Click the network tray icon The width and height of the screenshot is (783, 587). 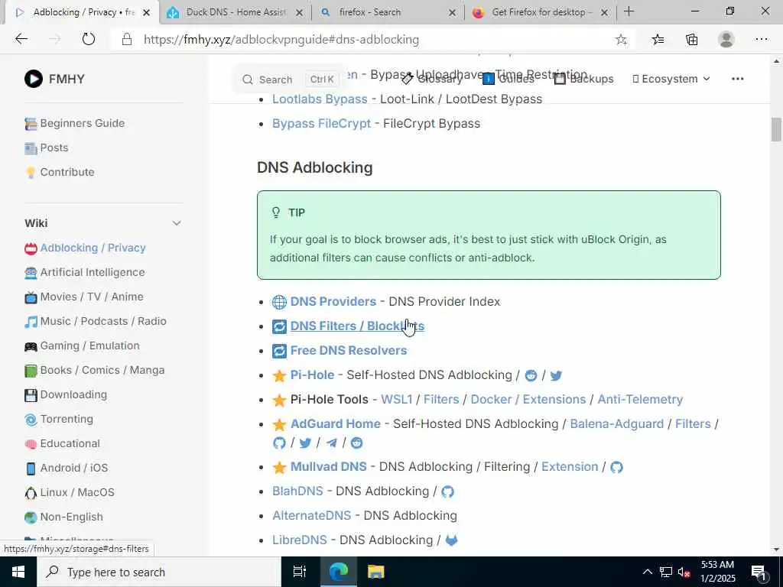point(666,572)
